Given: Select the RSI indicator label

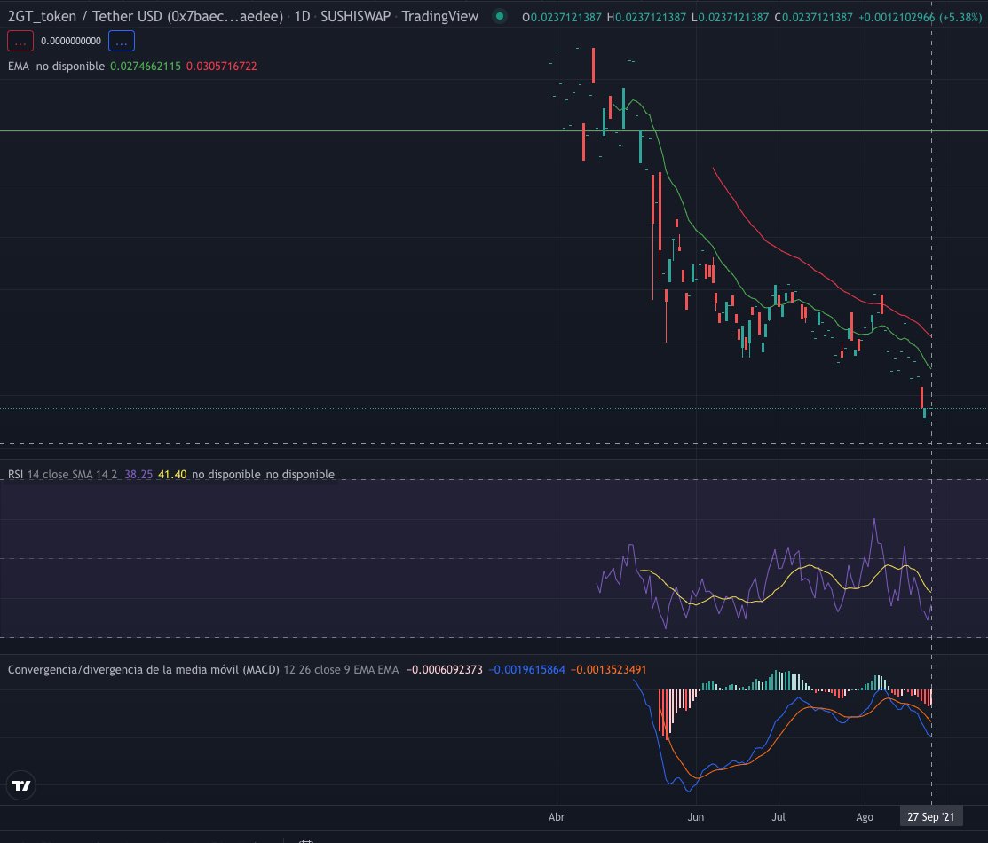Looking at the screenshot, I should 15,475.
